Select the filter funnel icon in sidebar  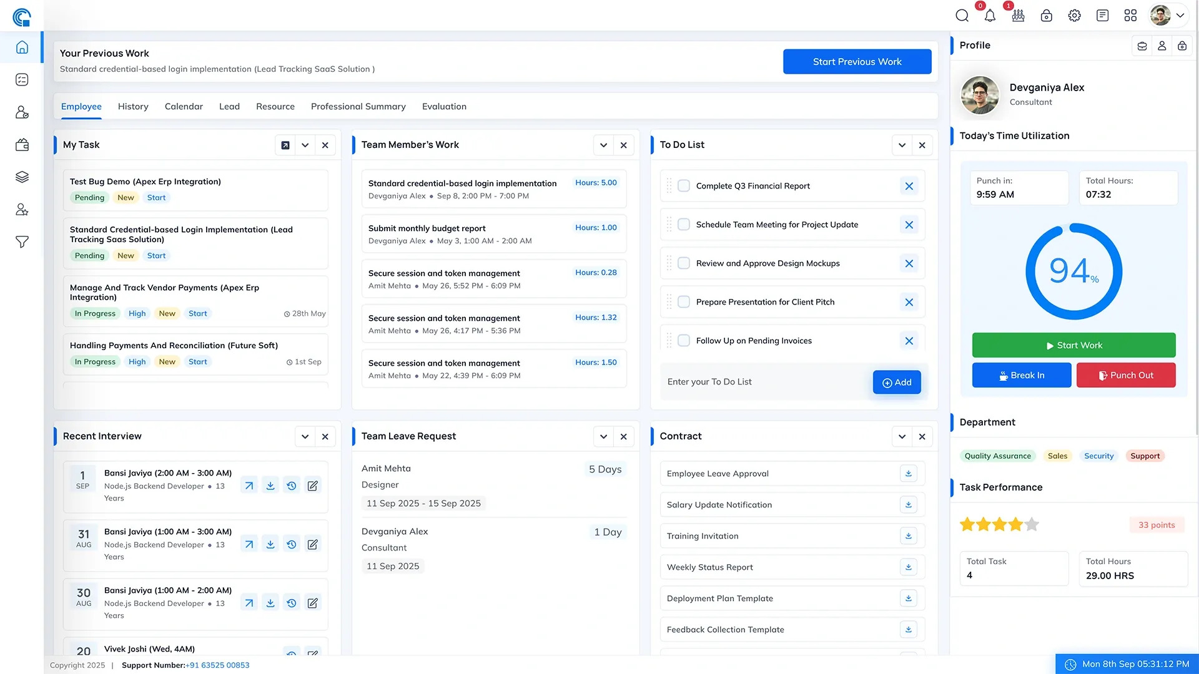[22, 242]
